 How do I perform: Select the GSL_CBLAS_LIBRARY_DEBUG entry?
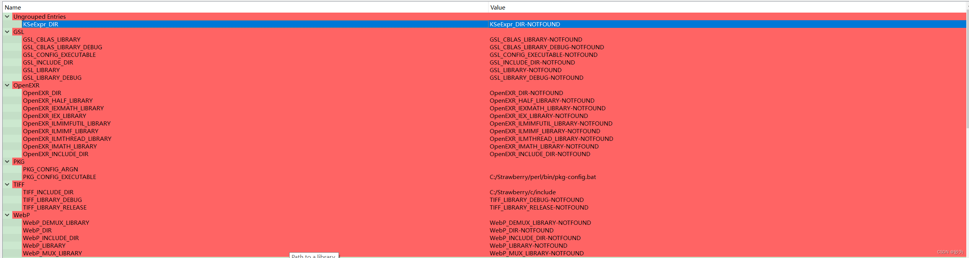[62, 47]
